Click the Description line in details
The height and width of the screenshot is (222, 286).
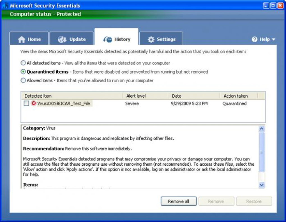click(x=98, y=138)
